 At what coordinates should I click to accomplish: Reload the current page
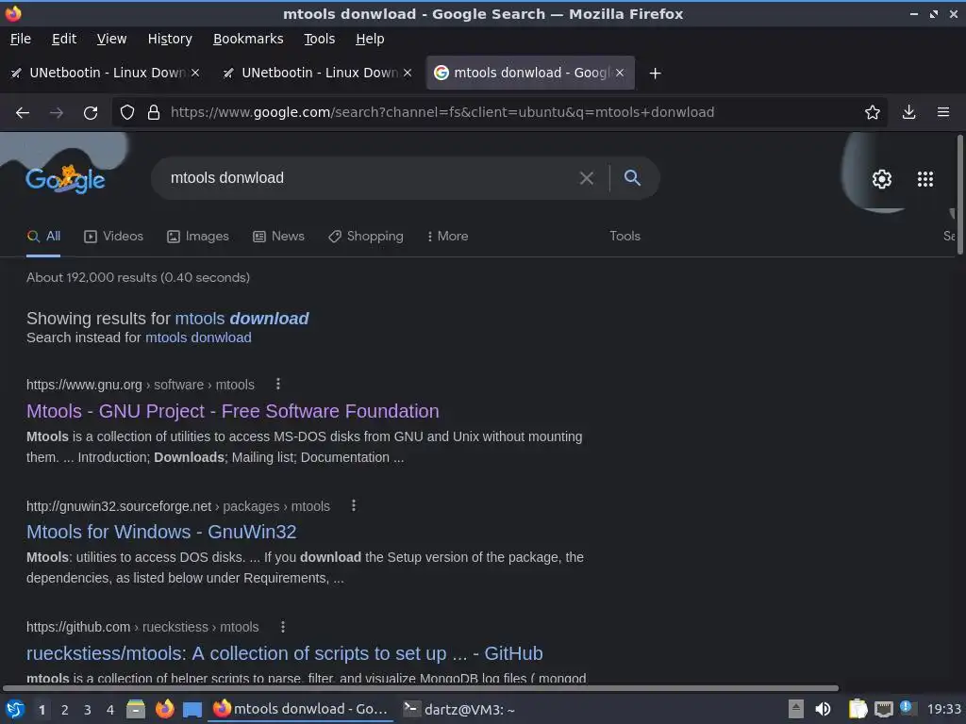(91, 113)
